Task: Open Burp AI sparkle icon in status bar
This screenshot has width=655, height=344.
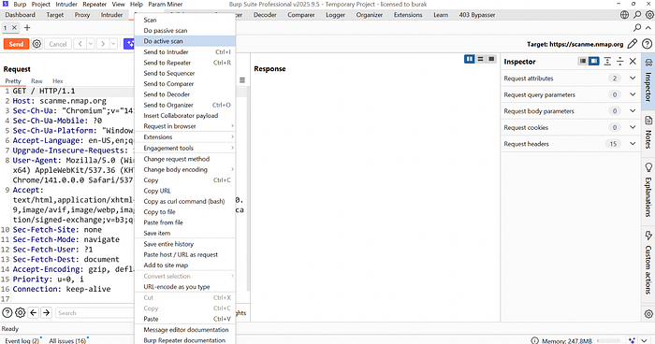Action: tap(633, 340)
